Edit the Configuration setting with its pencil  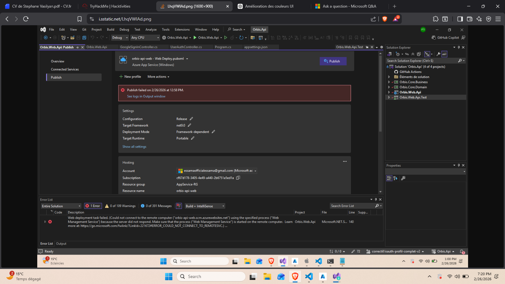[191, 119]
